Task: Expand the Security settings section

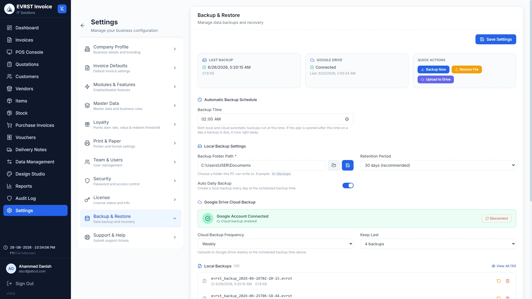Action: 131,181
